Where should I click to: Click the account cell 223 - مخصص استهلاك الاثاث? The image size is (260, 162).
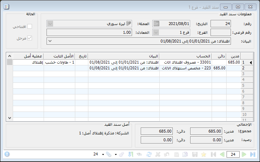pyautogui.click(x=185, y=68)
